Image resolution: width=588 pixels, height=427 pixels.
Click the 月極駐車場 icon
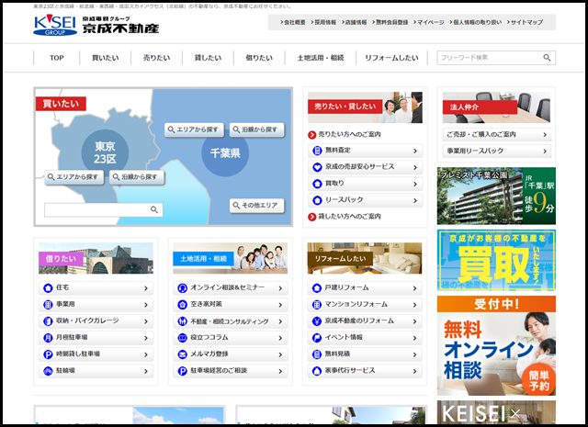click(x=48, y=337)
